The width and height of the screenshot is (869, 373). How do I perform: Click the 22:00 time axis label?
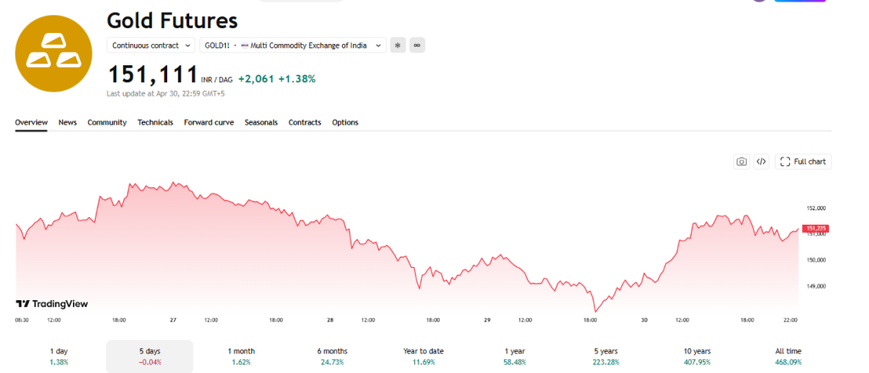coord(790,320)
